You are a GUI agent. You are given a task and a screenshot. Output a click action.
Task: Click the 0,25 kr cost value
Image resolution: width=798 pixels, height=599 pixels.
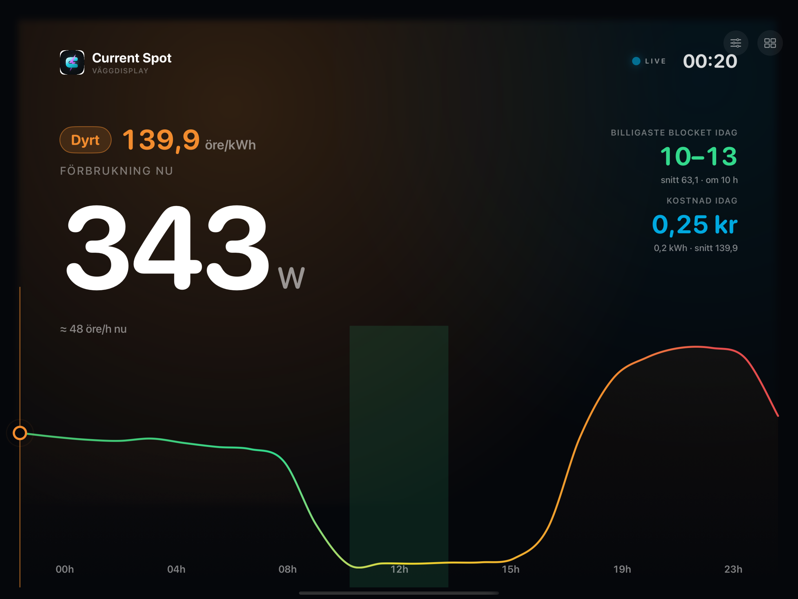694,225
